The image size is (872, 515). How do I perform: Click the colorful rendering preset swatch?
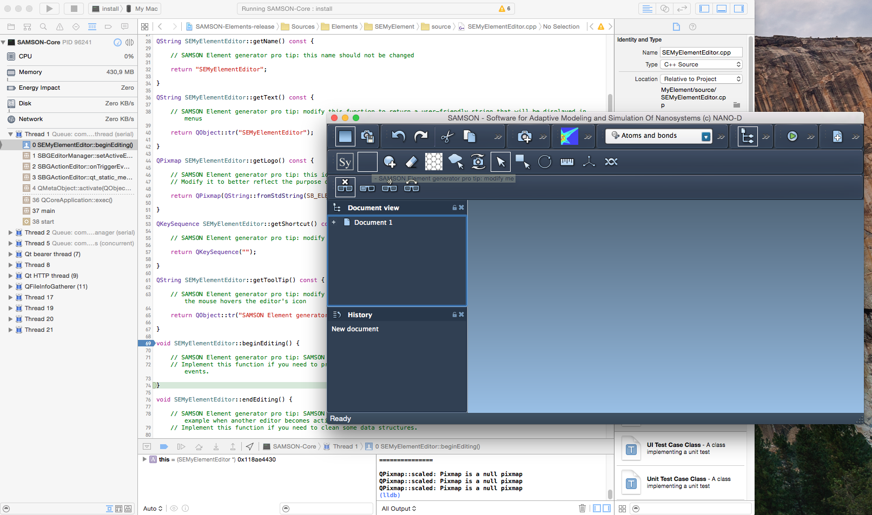(569, 136)
